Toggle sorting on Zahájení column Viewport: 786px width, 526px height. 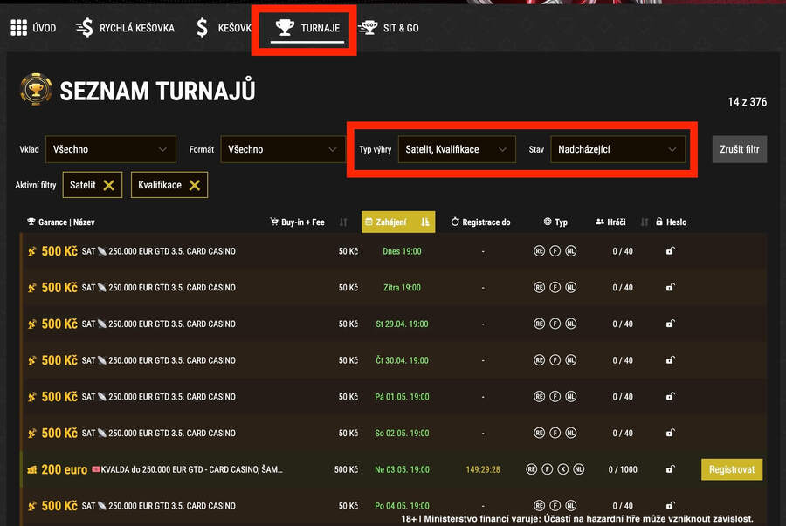(x=425, y=222)
